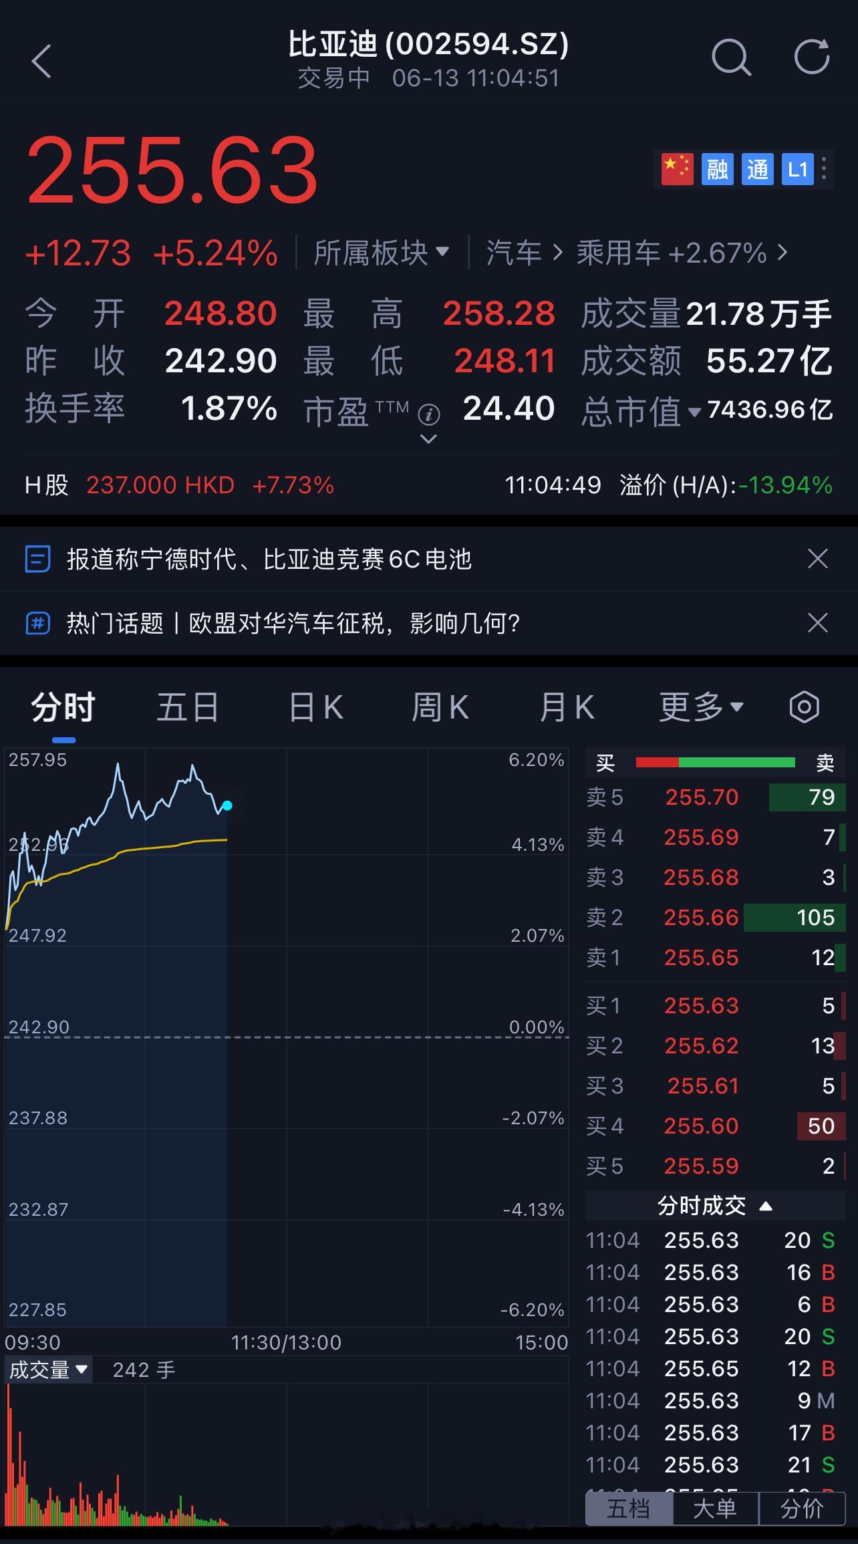Tap the +12.73 price change value
Screen dimensions: 858x1544
pos(78,254)
